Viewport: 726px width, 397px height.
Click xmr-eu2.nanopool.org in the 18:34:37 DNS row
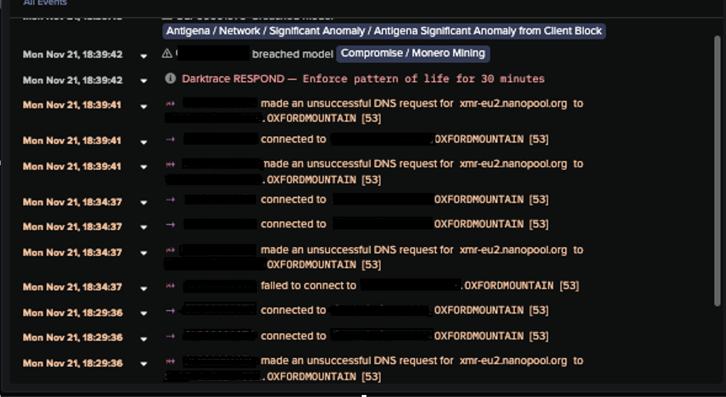point(513,250)
